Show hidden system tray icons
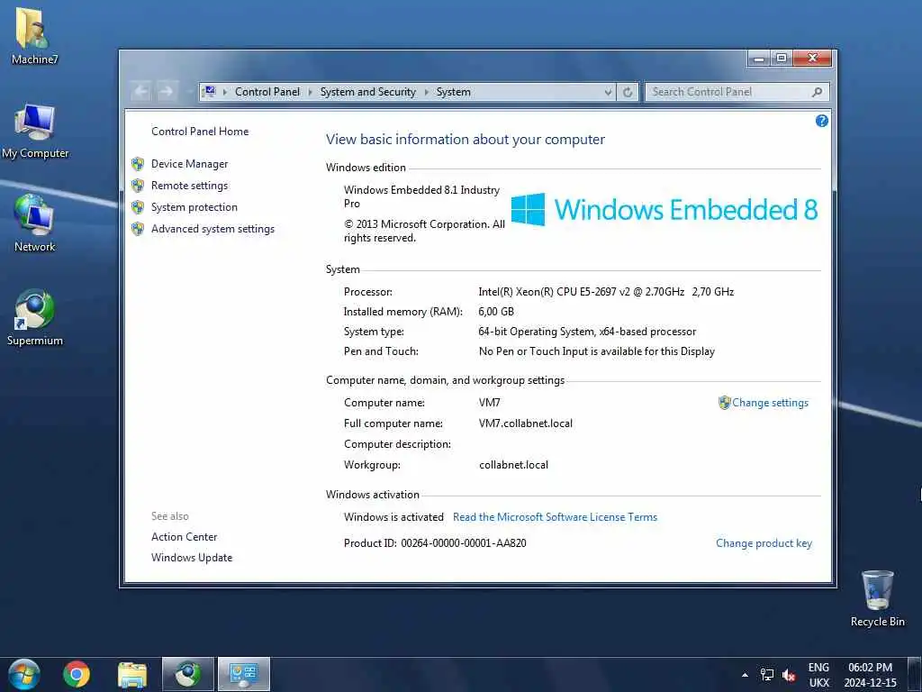922x692 pixels. coord(745,675)
